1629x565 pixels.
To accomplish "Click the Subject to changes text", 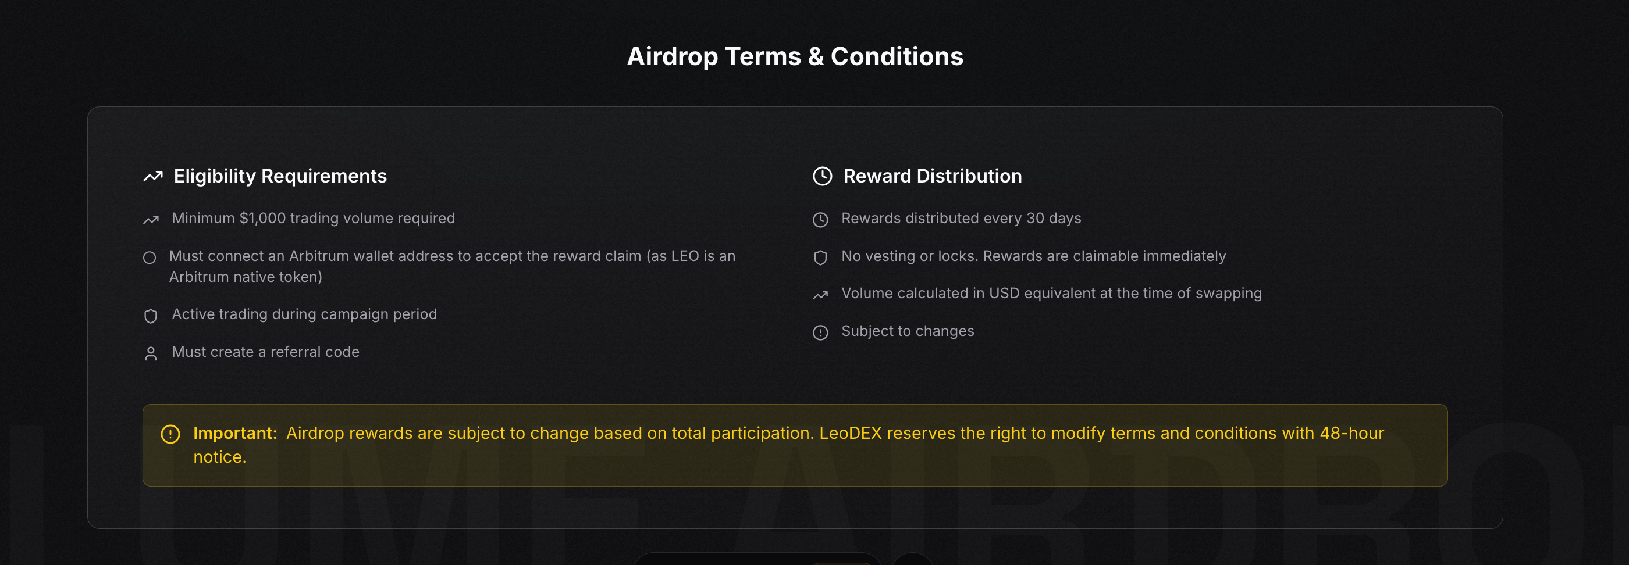I will 908,331.
